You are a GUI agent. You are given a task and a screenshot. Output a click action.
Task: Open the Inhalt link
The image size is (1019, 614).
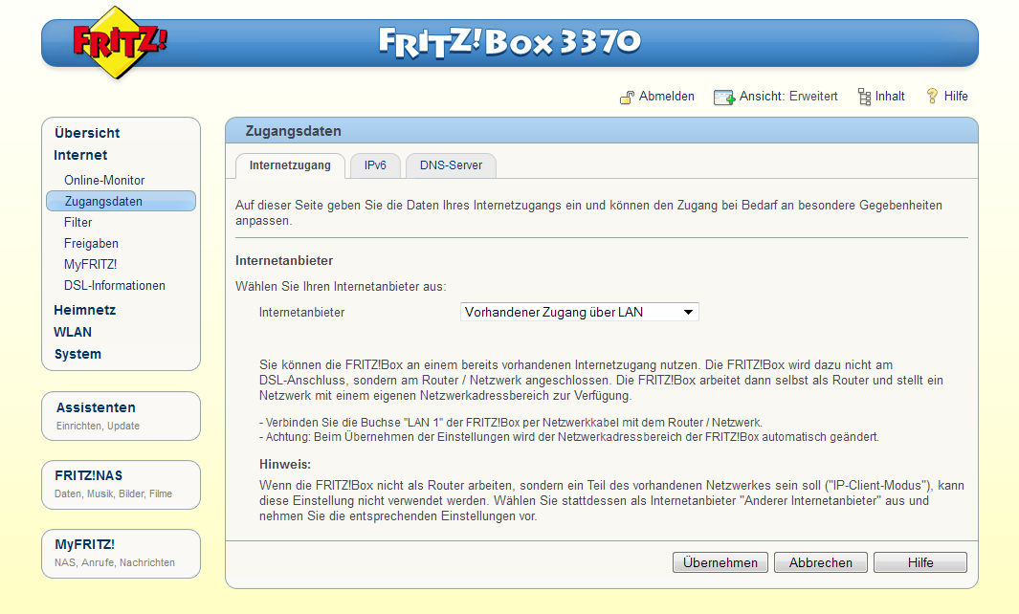pos(890,97)
